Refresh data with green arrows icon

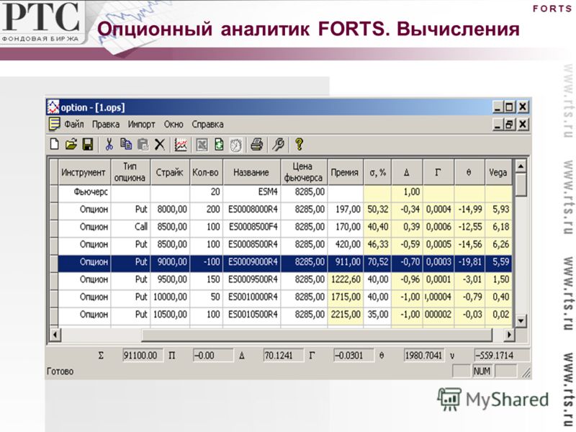click(x=219, y=145)
